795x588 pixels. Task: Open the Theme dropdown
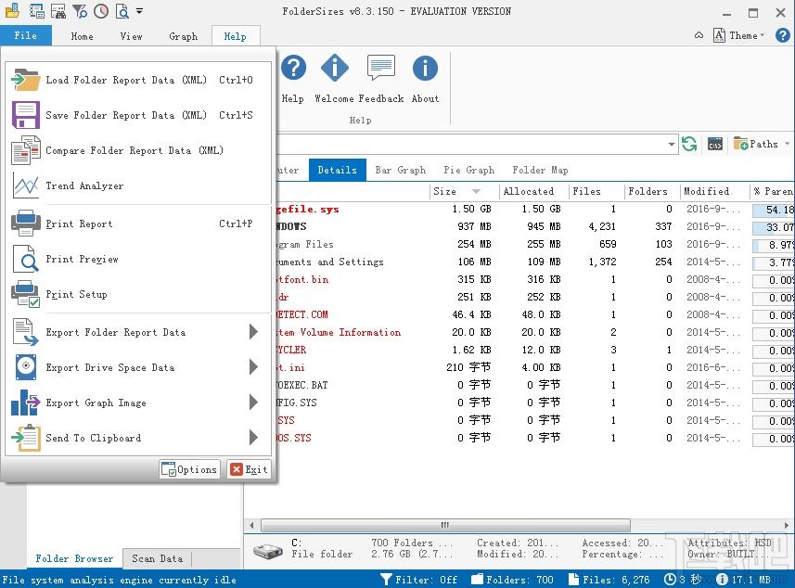739,35
